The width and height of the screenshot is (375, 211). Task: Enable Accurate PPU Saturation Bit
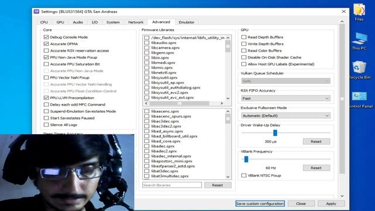46,64
